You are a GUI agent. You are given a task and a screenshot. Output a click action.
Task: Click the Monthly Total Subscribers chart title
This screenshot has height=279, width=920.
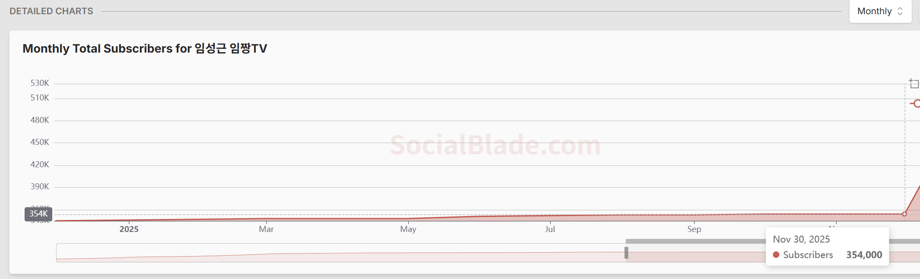tap(145, 48)
